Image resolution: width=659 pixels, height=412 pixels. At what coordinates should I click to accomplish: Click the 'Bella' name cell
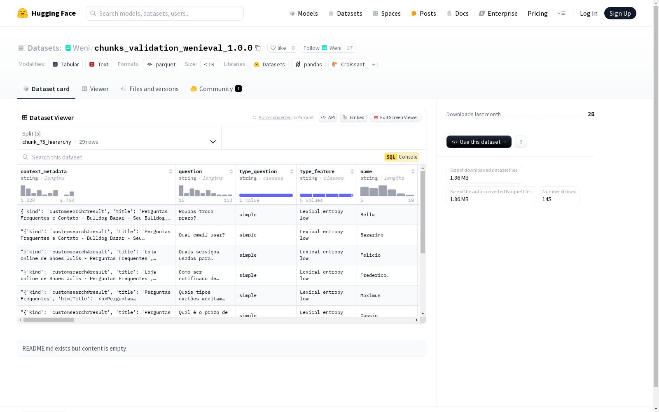(x=387, y=215)
